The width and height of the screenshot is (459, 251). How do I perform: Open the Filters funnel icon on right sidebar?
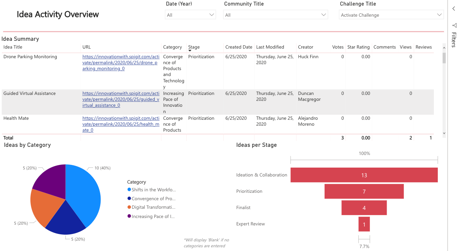455,26
